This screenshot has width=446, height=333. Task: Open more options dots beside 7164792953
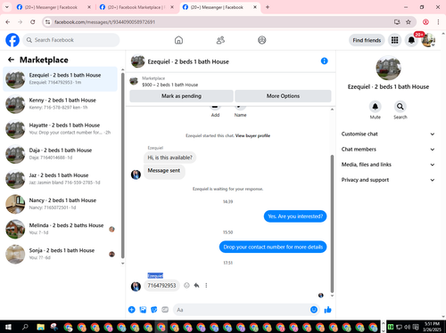[206, 285]
